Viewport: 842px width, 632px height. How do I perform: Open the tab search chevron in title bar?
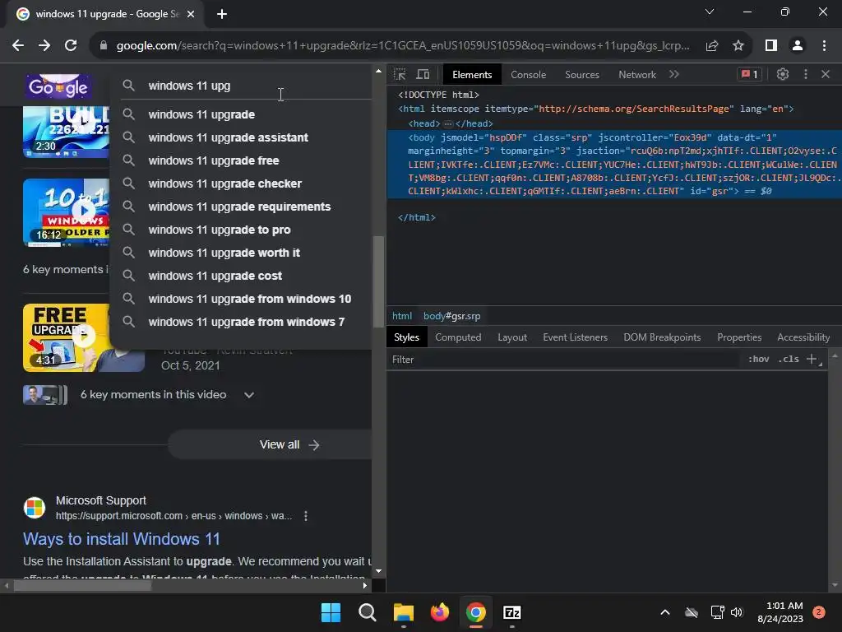710,12
